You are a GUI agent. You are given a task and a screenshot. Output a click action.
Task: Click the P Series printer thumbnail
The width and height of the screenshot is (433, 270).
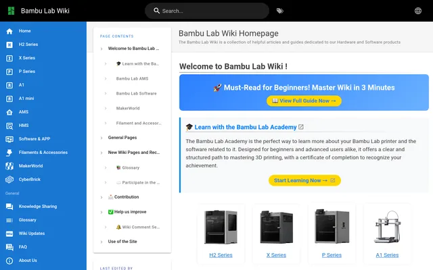332,227
